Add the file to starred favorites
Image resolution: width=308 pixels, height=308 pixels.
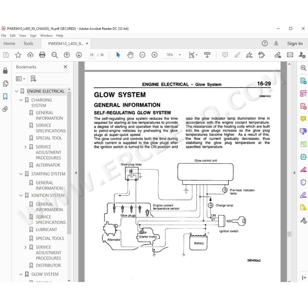18,55
